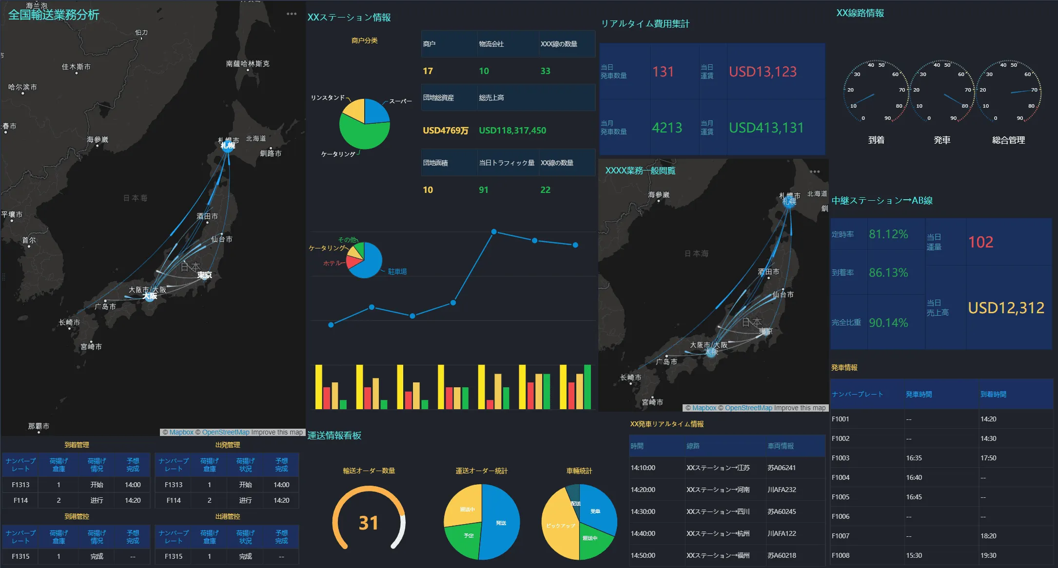Image resolution: width=1058 pixels, height=568 pixels.
Task: Click the red ホテル slice of the small pie
Action: point(353,262)
